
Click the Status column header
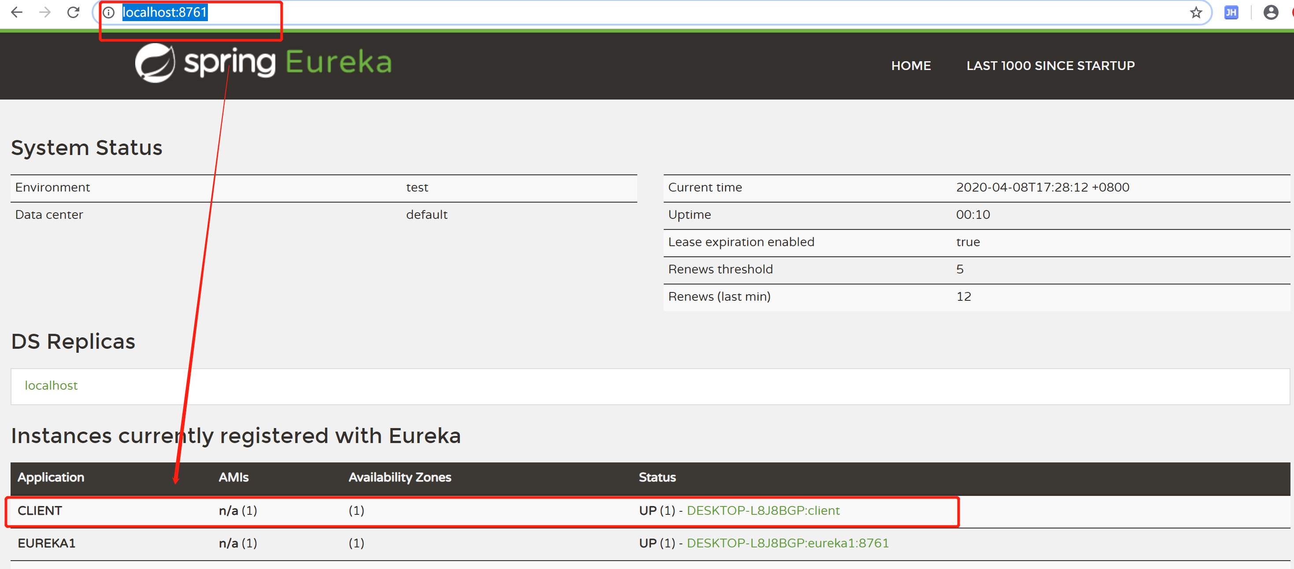pyautogui.click(x=657, y=477)
